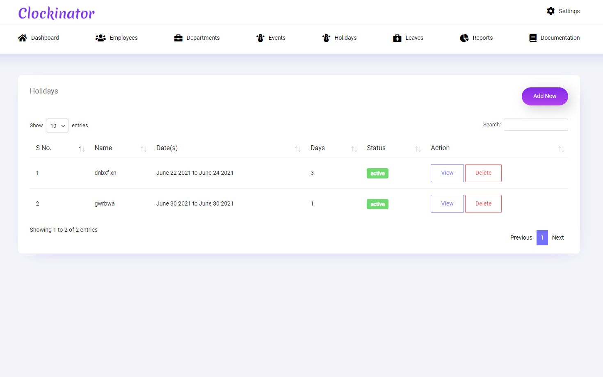The width and height of the screenshot is (603, 377).
Task: Go to Previous page
Action: pyautogui.click(x=521, y=238)
